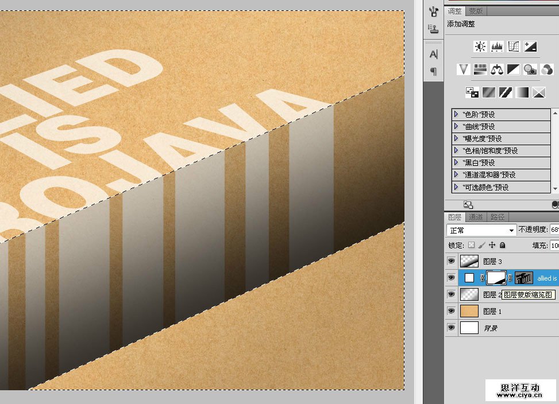Click the opacity percentage input field
The height and width of the screenshot is (404, 559).
[554, 230]
